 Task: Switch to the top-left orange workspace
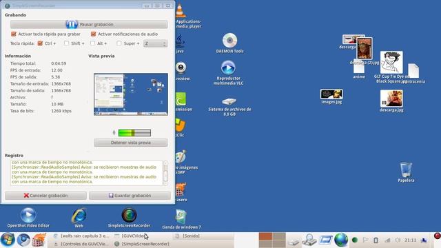click(x=265, y=236)
